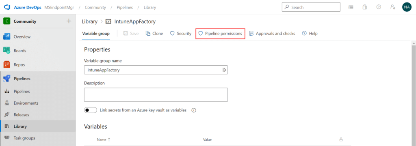Open the Overview sidebar icon
The height and width of the screenshot is (146, 416).
[x=6, y=36]
